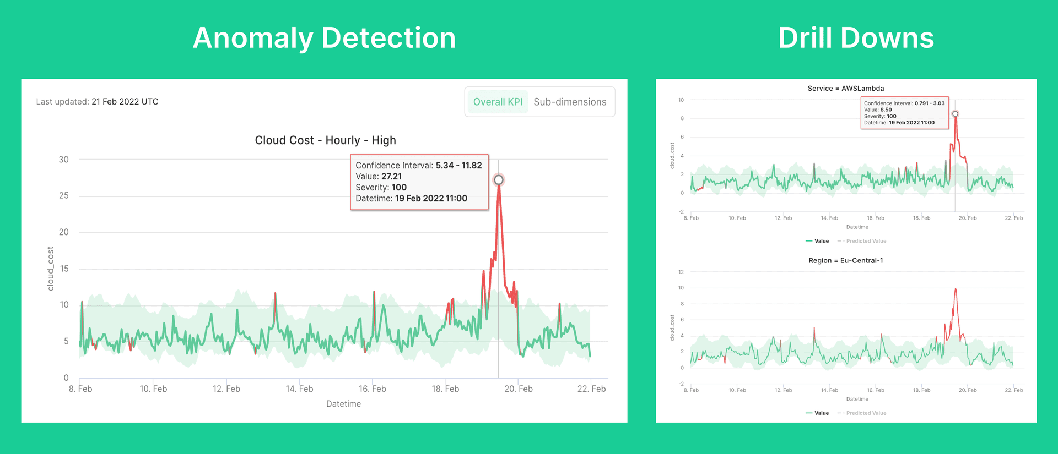This screenshot has height=454, width=1058.
Task: Toggle Predicted Value legend in AWSLambda chart
Action: (862, 241)
